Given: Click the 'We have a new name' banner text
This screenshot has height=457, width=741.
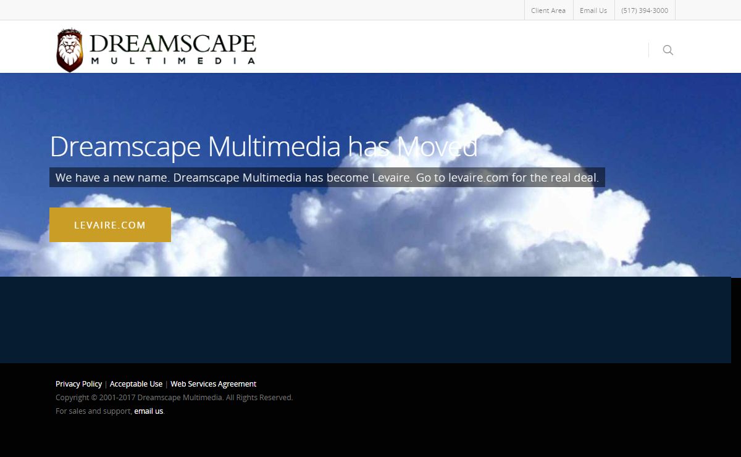Looking at the screenshot, I should pos(327,177).
